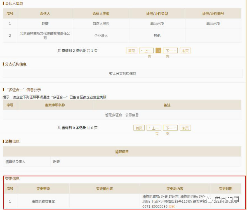Click 其他 certificate type cell
The height and width of the screenshot is (210, 247).
click(157, 36)
